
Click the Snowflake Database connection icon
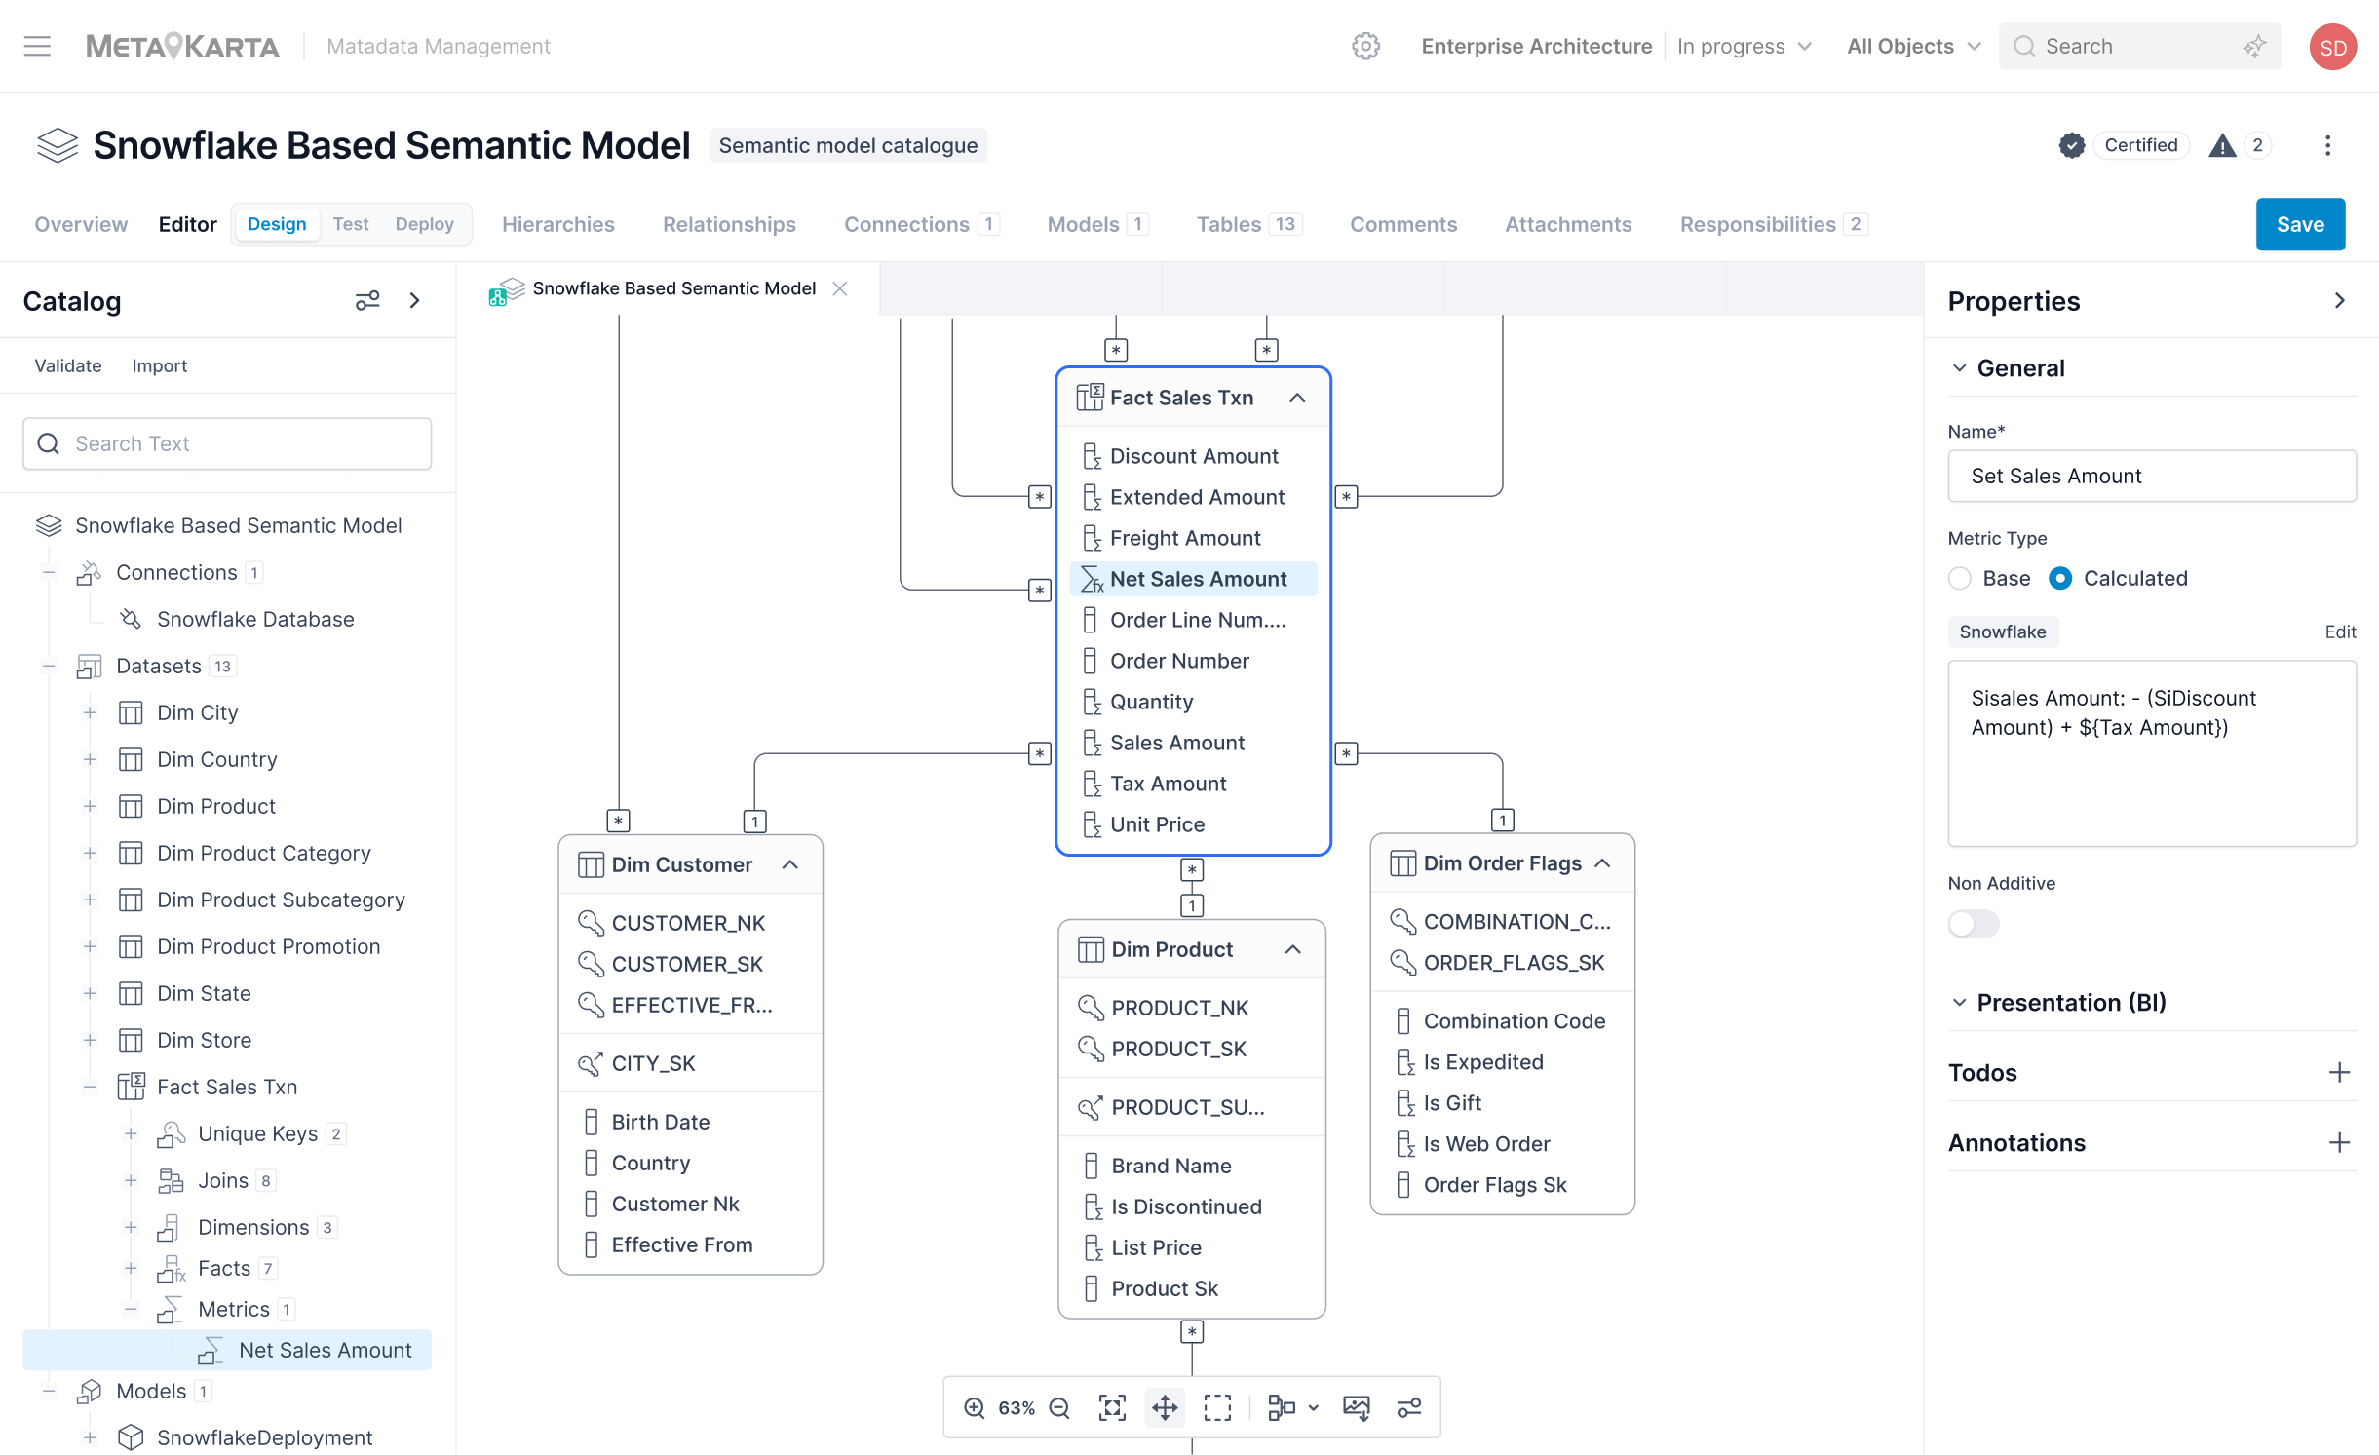pyautogui.click(x=131, y=619)
